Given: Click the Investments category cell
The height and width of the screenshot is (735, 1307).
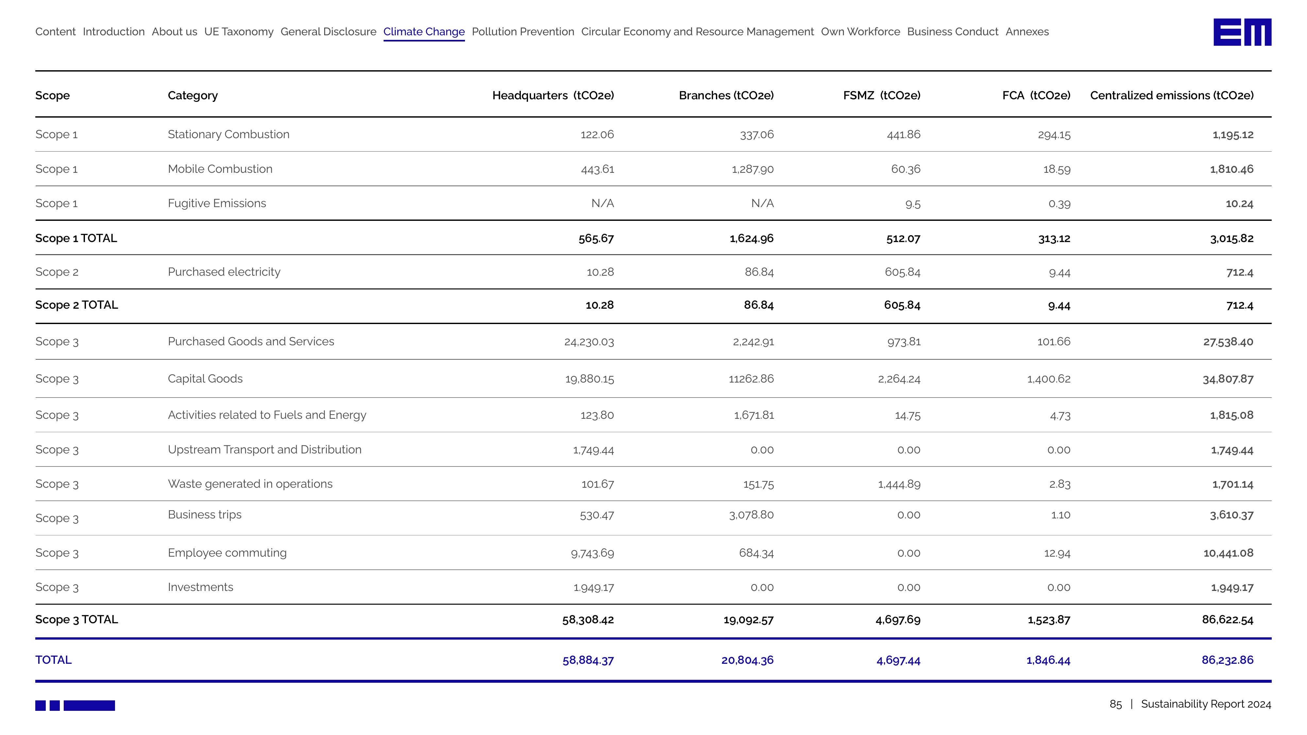Looking at the screenshot, I should click(x=200, y=587).
